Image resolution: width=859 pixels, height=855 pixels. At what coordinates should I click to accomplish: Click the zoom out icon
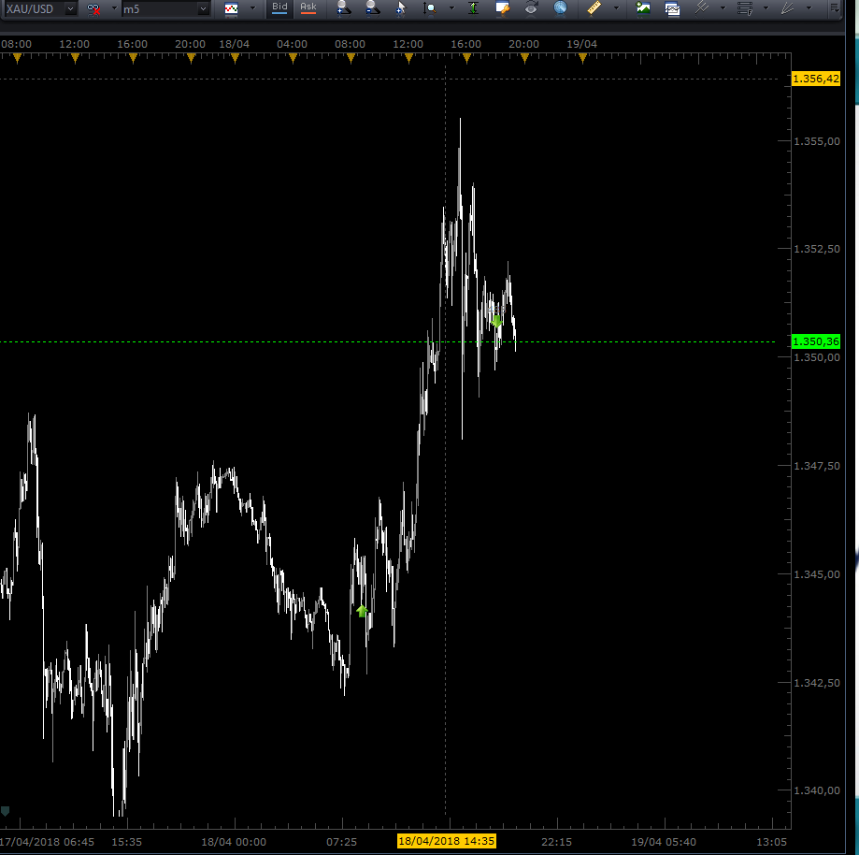point(372,7)
